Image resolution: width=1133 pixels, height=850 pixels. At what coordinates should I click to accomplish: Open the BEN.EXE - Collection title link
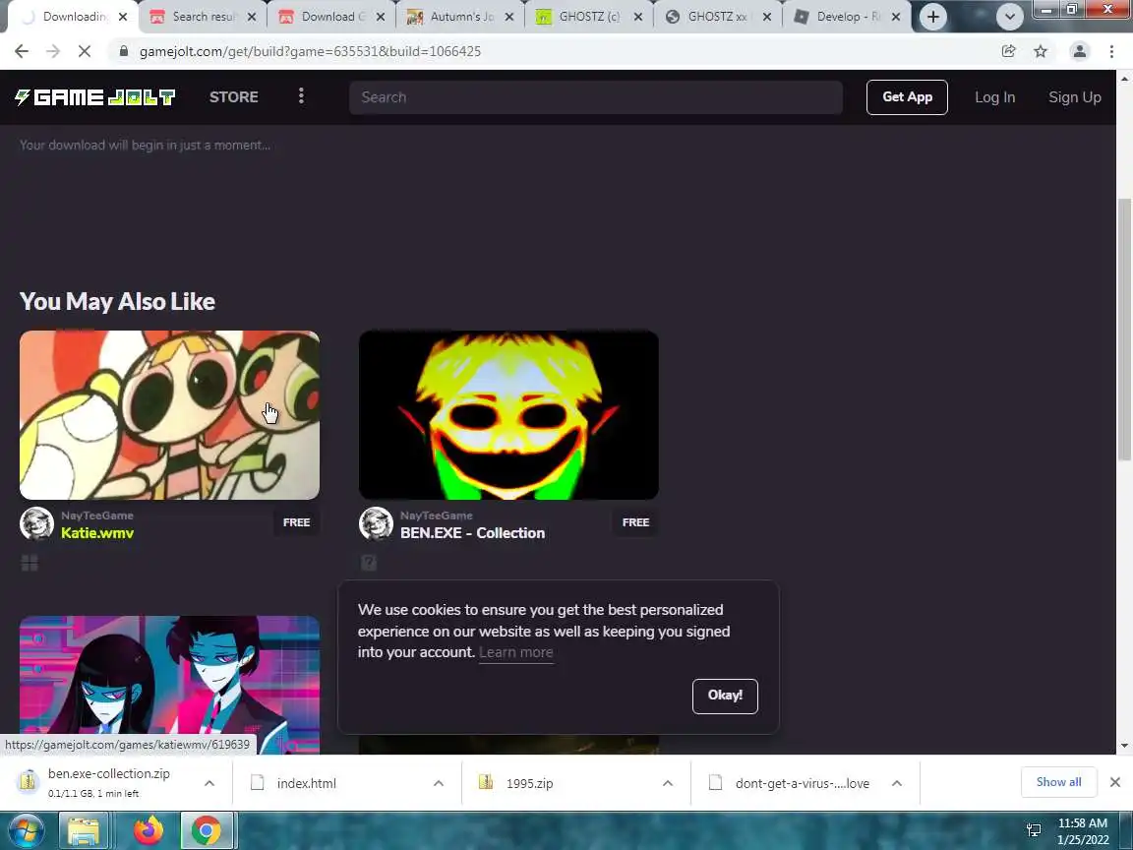click(472, 532)
